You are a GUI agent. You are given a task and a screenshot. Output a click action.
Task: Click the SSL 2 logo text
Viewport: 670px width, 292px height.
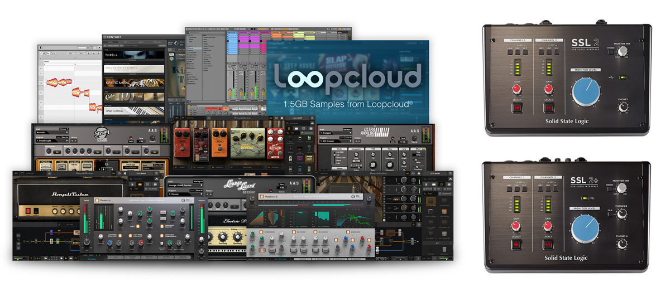click(585, 42)
